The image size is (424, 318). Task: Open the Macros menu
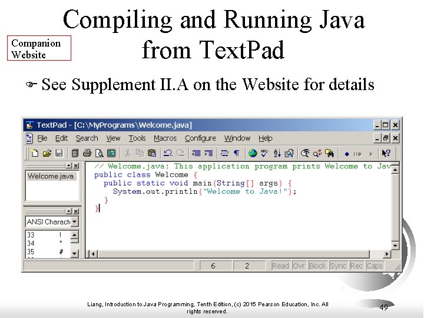coord(165,138)
